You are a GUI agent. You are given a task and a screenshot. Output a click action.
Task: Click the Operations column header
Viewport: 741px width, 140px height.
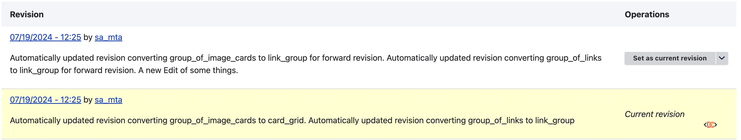pos(647,14)
